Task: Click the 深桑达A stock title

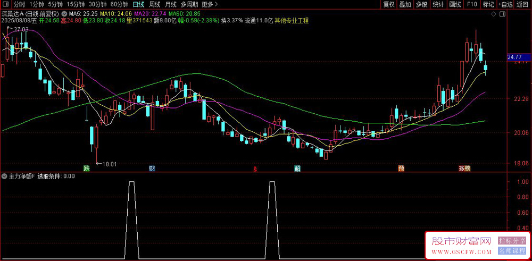Action: point(13,14)
